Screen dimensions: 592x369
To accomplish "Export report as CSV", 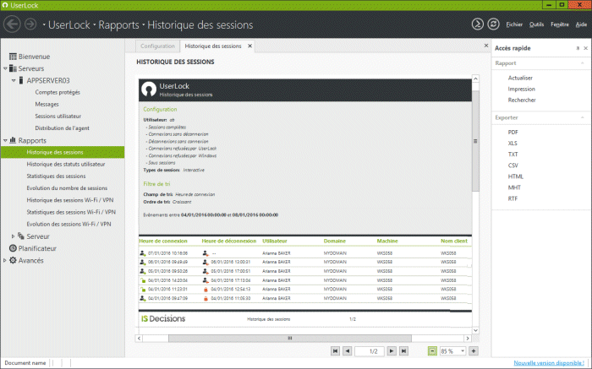I will pyautogui.click(x=513, y=166).
